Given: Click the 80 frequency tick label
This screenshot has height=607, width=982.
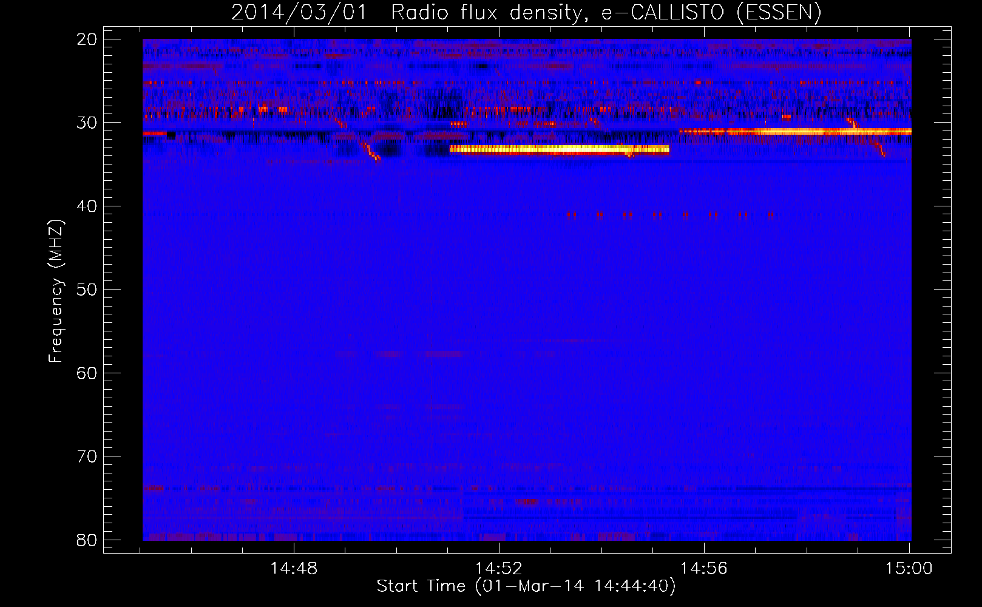Looking at the screenshot, I should (x=87, y=540).
